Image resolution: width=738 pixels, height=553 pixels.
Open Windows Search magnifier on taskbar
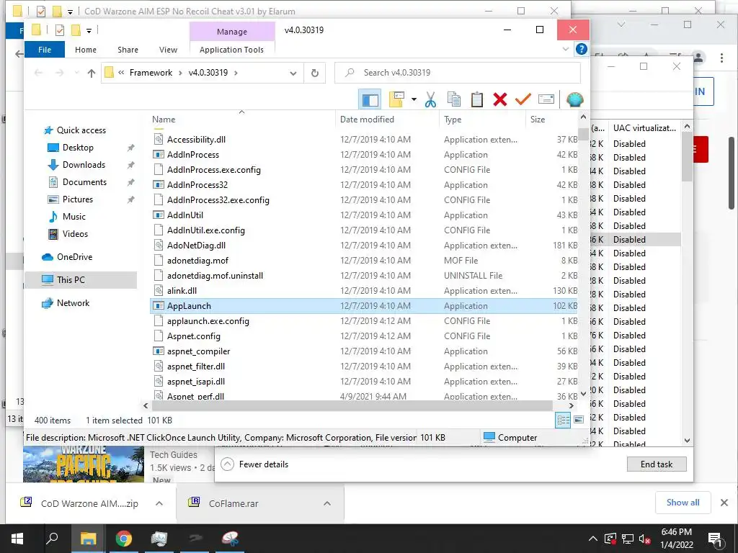(52, 539)
